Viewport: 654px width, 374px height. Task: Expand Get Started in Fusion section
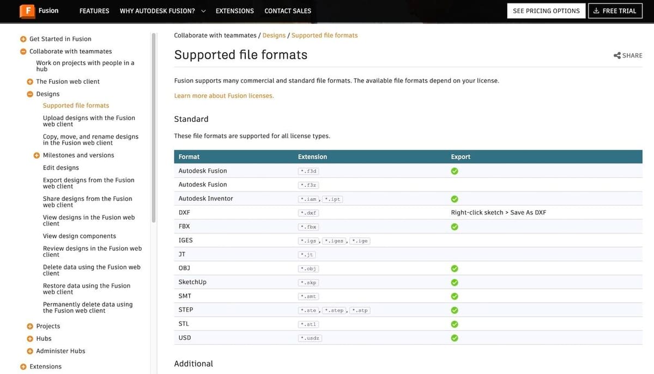pyautogui.click(x=23, y=39)
